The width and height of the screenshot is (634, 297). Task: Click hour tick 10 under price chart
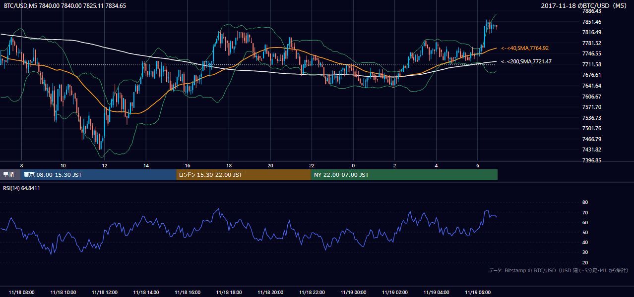click(63, 165)
